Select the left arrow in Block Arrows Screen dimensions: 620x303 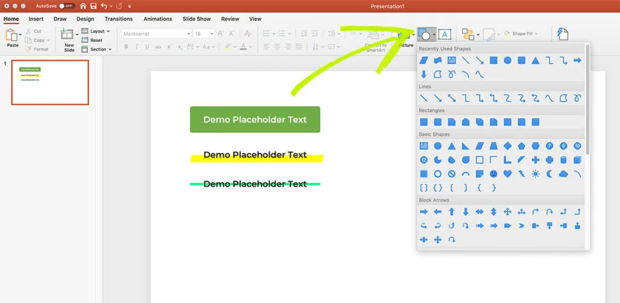click(438, 212)
